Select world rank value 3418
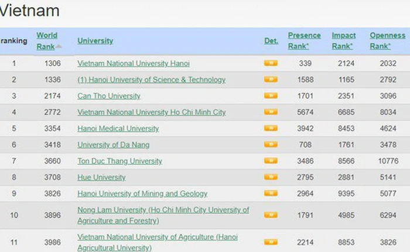The width and height of the screenshot is (410, 252). tap(52, 145)
